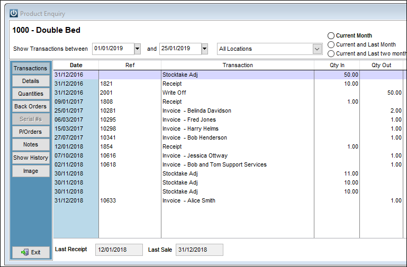Click the Qty Out value 50.00
This screenshot has width=407, height=267.
(x=394, y=93)
